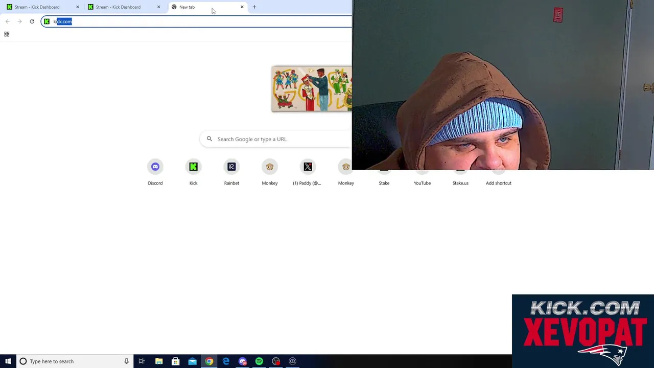The height and width of the screenshot is (368, 654).
Task: Open Task View from taskbar
Action: coord(142,361)
